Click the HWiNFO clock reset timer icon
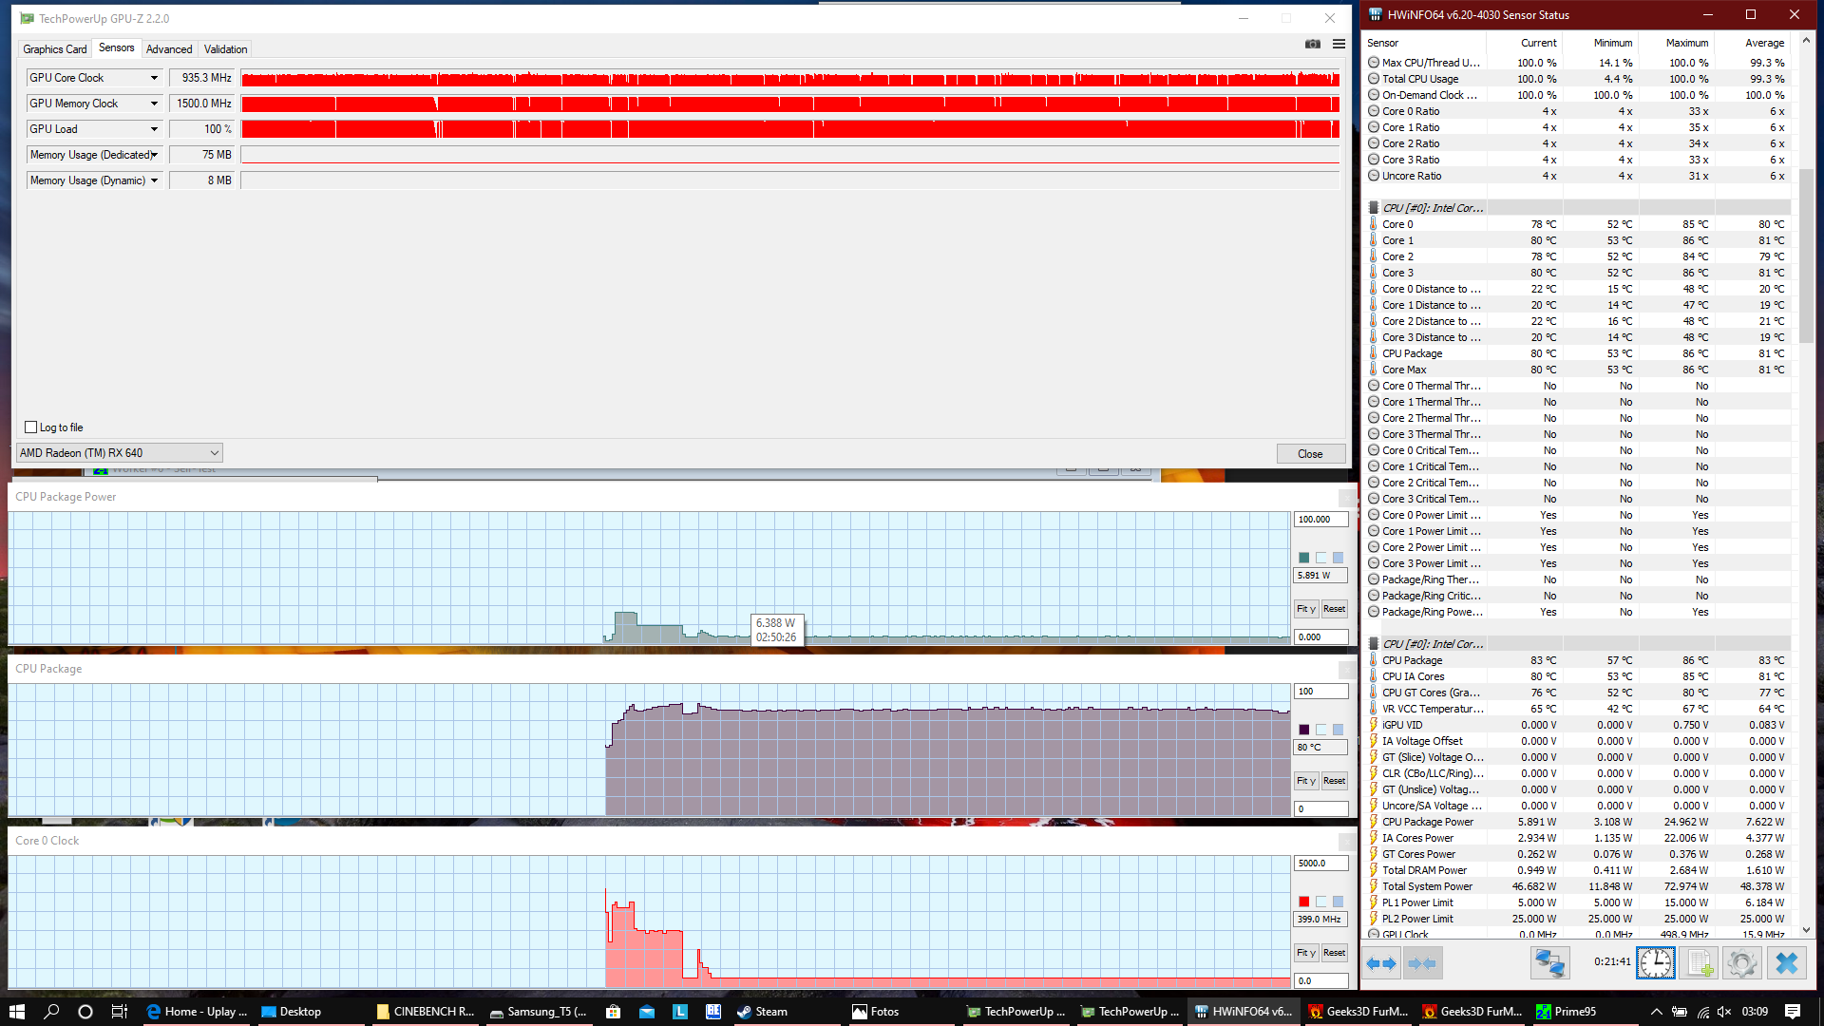Image resolution: width=1824 pixels, height=1026 pixels. [x=1655, y=963]
